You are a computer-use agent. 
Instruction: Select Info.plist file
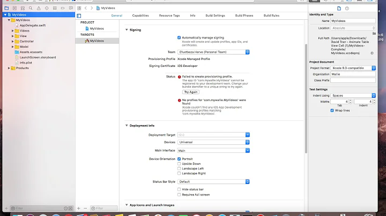point(26,63)
